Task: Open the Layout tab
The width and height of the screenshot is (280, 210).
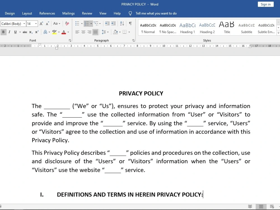Action: click(27, 13)
